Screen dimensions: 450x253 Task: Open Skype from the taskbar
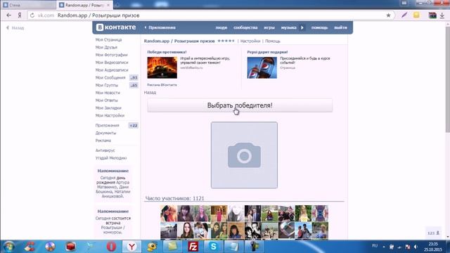click(x=214, y=247)
